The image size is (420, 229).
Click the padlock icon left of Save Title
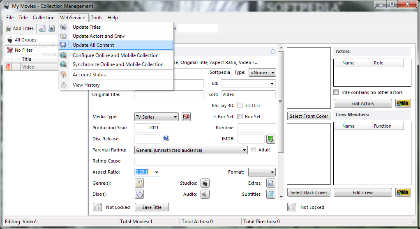point(97,207)
